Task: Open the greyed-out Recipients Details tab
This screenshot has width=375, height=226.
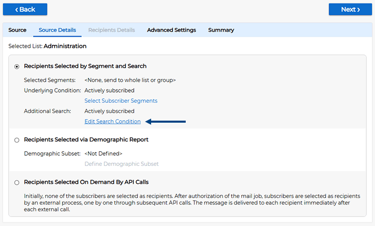Action: point(111,30)
